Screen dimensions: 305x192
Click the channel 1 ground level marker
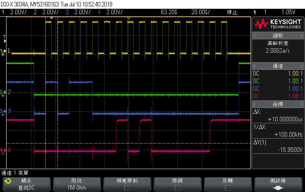[3, 52]
